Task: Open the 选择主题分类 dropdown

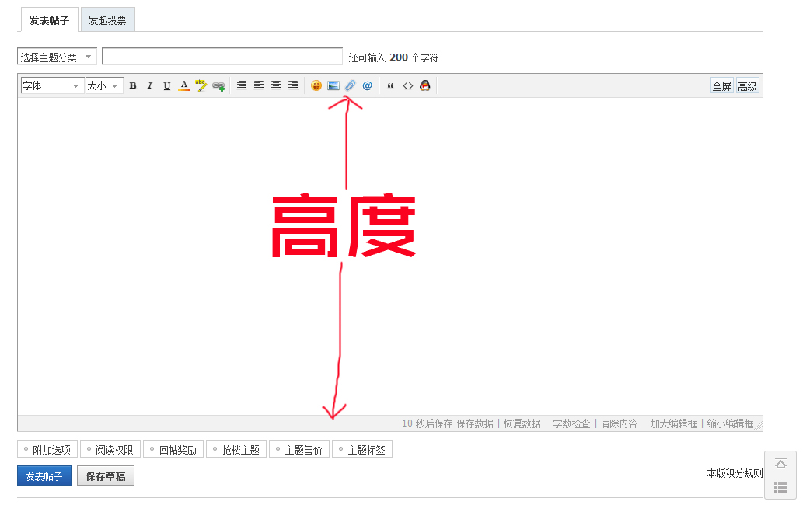Action: click(x=57, y=56)
